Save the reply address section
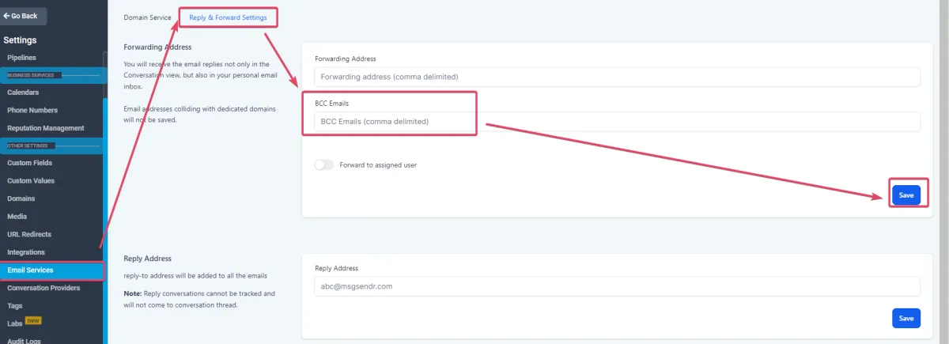The width and height of the screenshot is (949, 344). (x=906, y=319)
